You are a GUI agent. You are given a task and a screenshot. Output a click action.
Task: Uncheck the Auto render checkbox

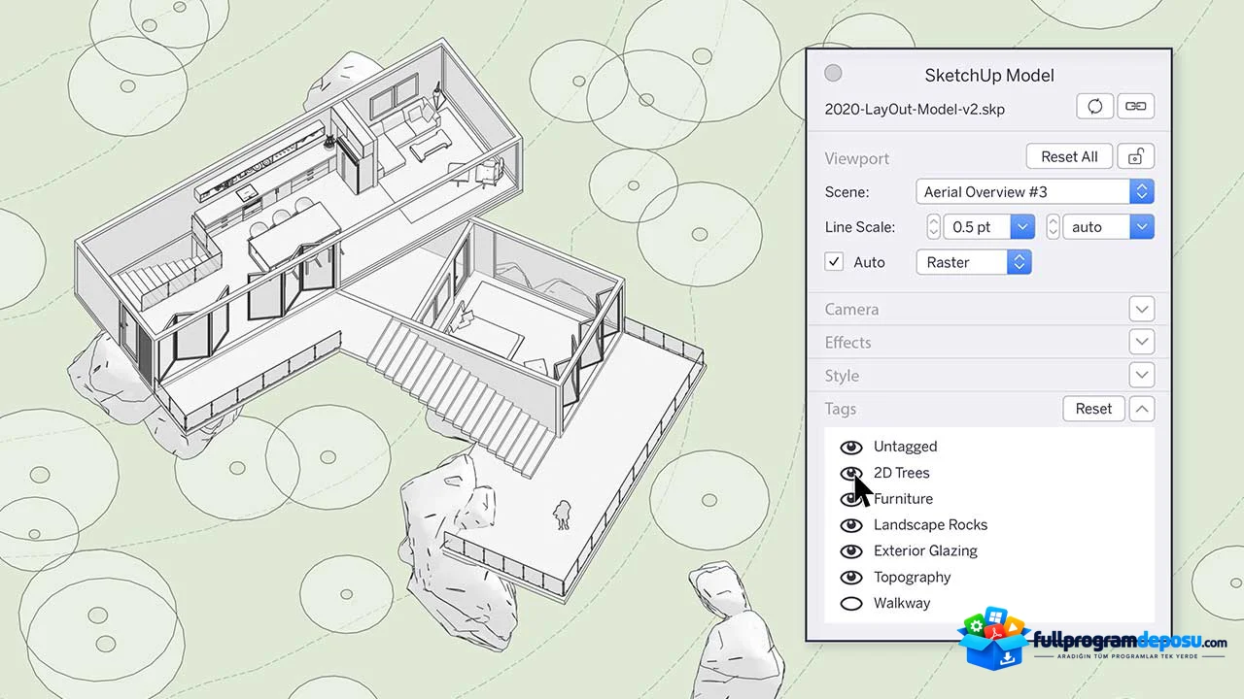point(834,261)
